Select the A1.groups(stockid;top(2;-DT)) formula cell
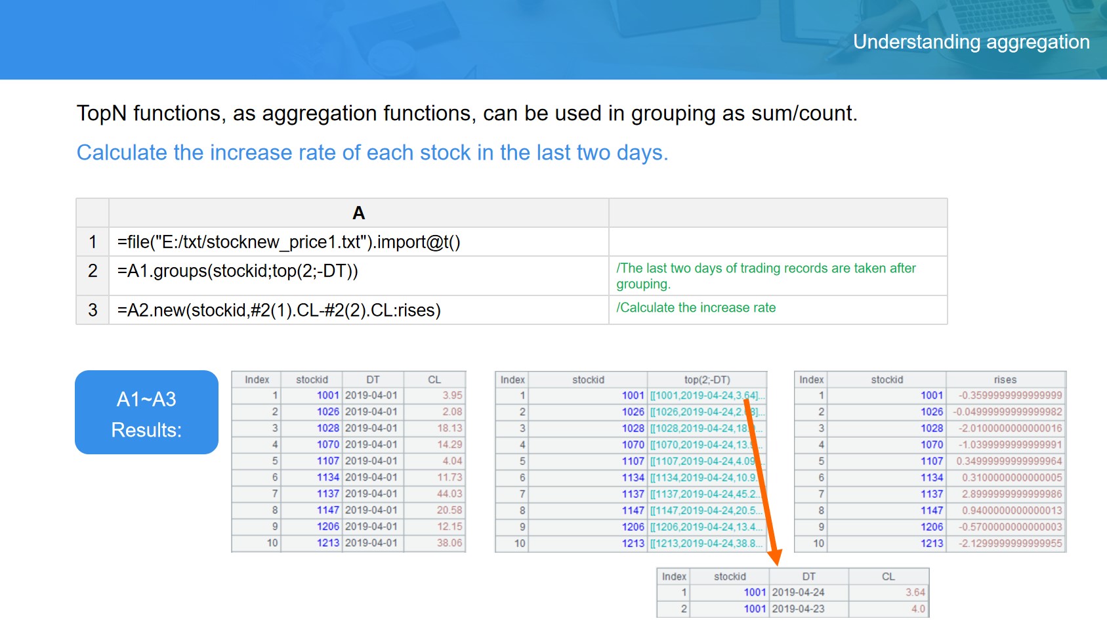1107x623 pixels. click(x=358, y=271)
